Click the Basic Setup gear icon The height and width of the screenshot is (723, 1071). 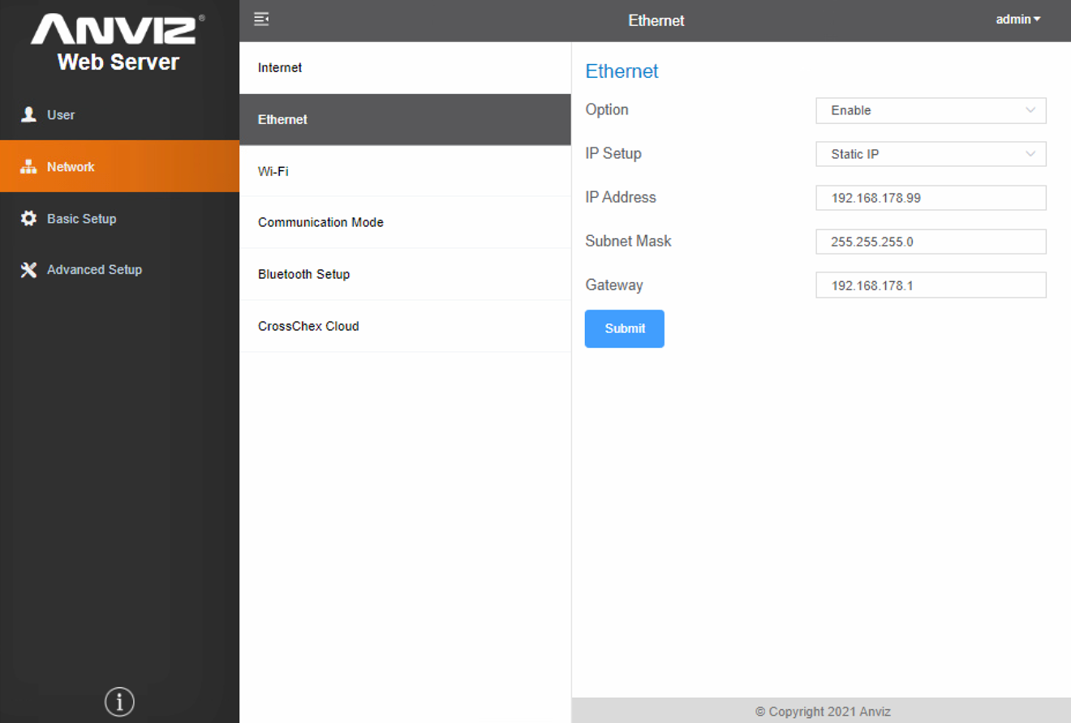click(28, 219)
